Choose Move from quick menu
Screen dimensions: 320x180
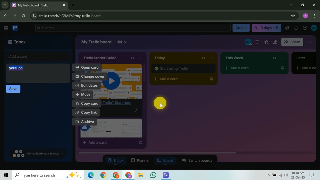click(x=83, y=94)
